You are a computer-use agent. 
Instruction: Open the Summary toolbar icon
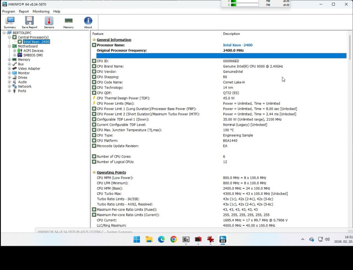point(10,22)
